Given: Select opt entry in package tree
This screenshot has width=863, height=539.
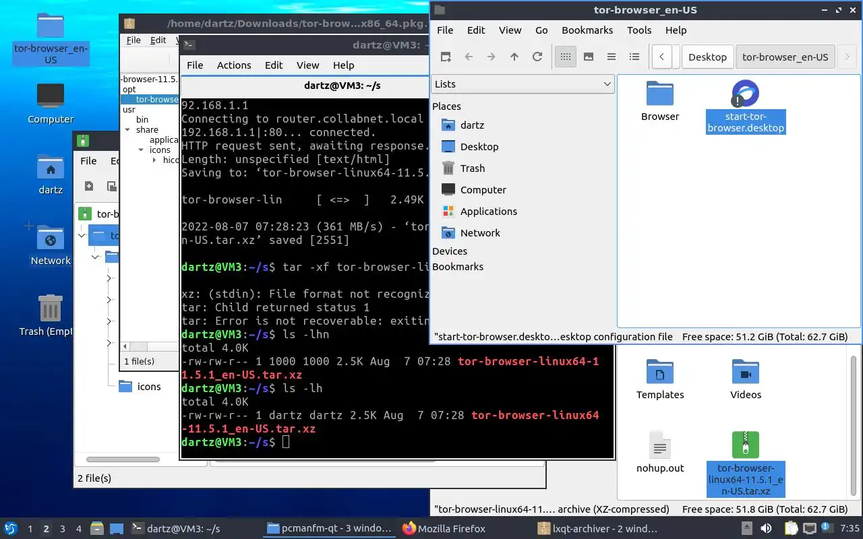Looking at the screenshot, I should 129,89.
